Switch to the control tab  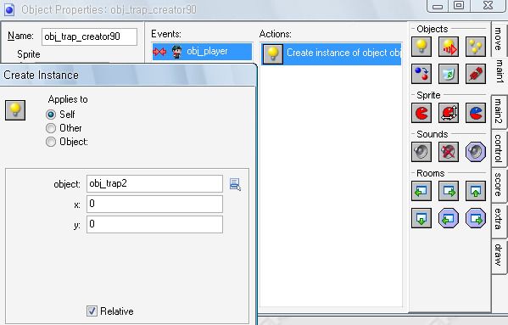point(499,148)
